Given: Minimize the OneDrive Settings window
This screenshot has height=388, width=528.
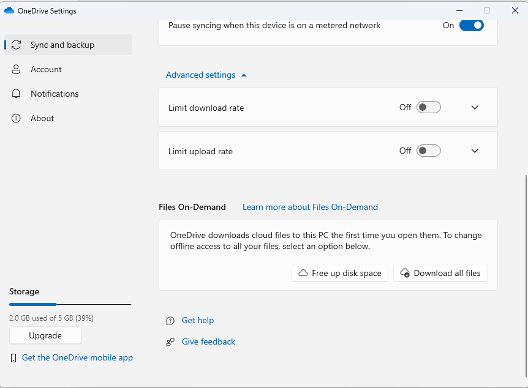Looking at the screenshot, I should (459, 10).
